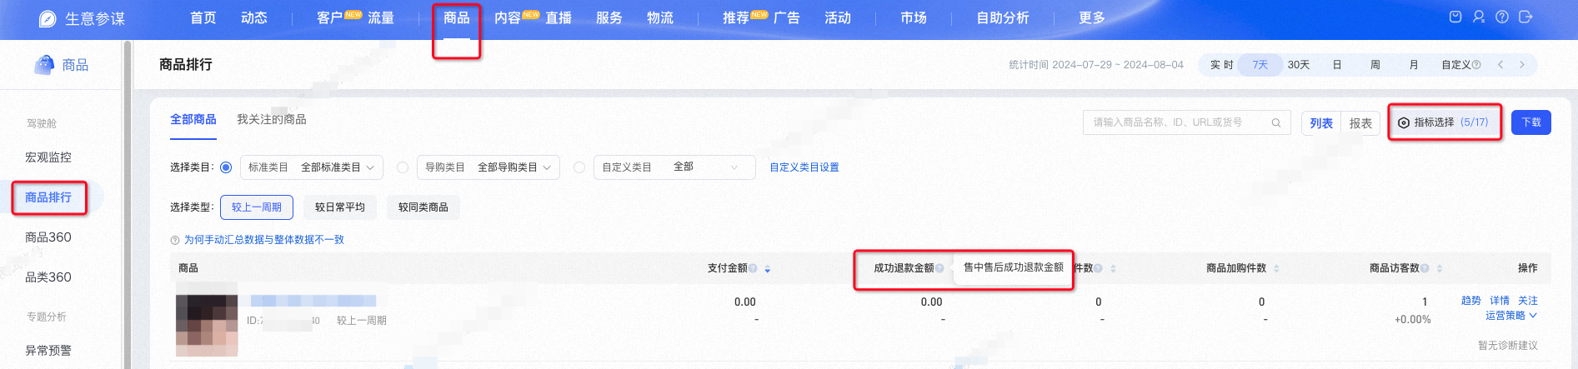Click help icon beside 商品访客数 header
1578x369 pixels.
(1425, 268)
